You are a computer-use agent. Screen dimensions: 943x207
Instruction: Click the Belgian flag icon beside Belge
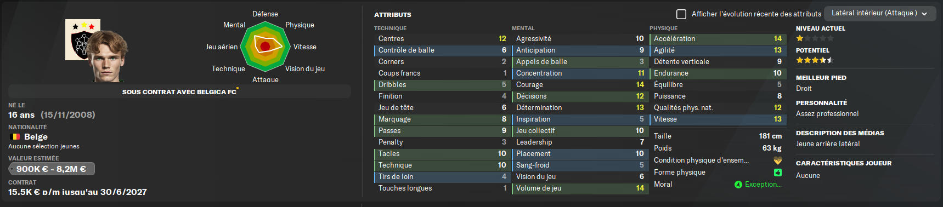pyautogui.click(x=15, y=137)
